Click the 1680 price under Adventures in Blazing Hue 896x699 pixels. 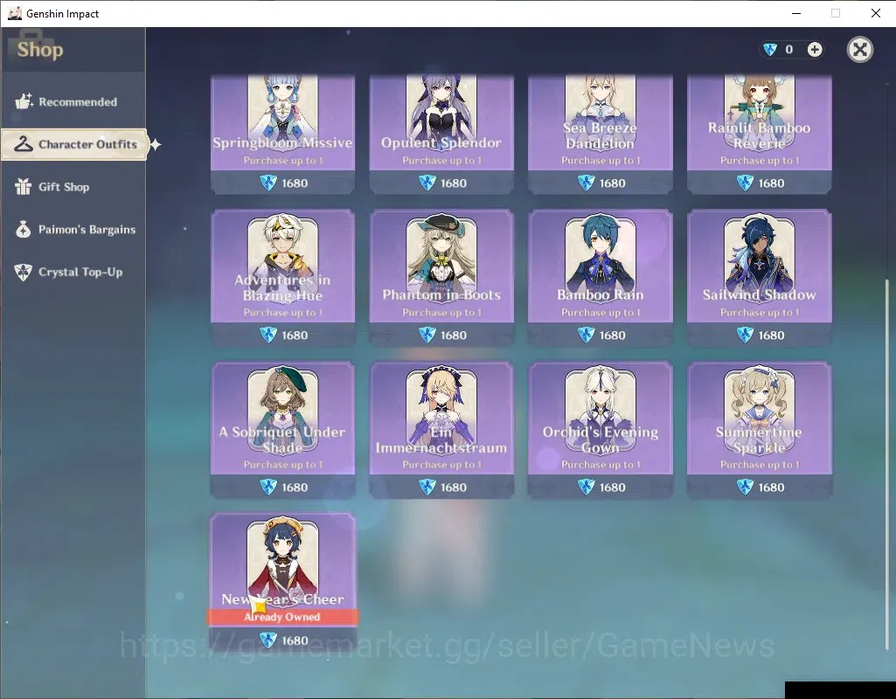[x=283, y=336]
